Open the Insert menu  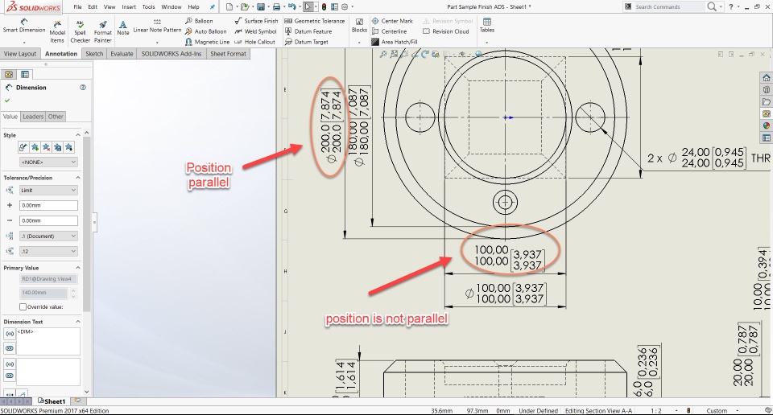click(129, 7)
